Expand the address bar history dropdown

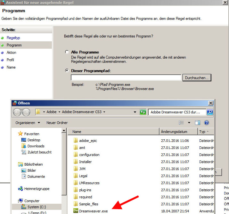135,112
